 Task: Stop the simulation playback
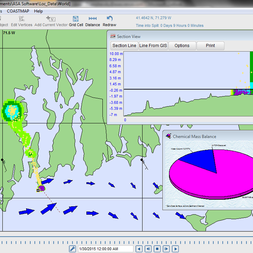(157, 249)
